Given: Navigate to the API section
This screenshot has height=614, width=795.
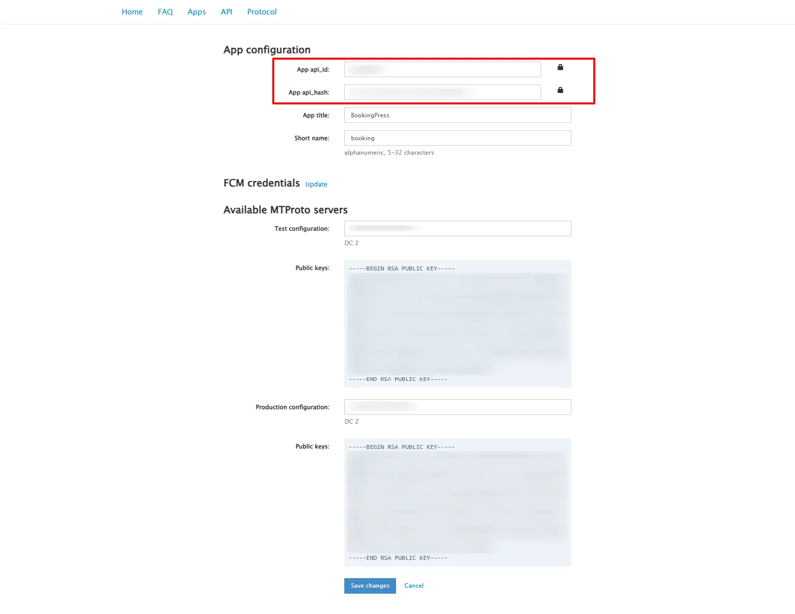Looking at the screenshot, I should [x=227, y=12].
